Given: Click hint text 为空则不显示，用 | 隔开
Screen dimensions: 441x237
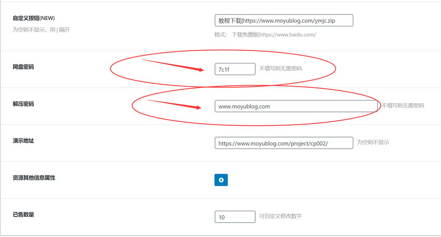Looking at the screenshot, I should [x=41, y=30].
